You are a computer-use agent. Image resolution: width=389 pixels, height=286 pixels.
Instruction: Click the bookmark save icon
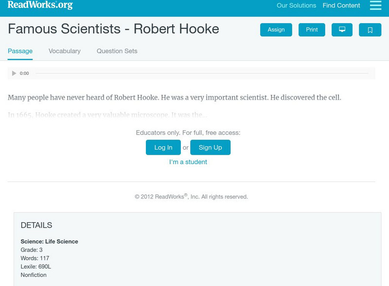[370, 30]
